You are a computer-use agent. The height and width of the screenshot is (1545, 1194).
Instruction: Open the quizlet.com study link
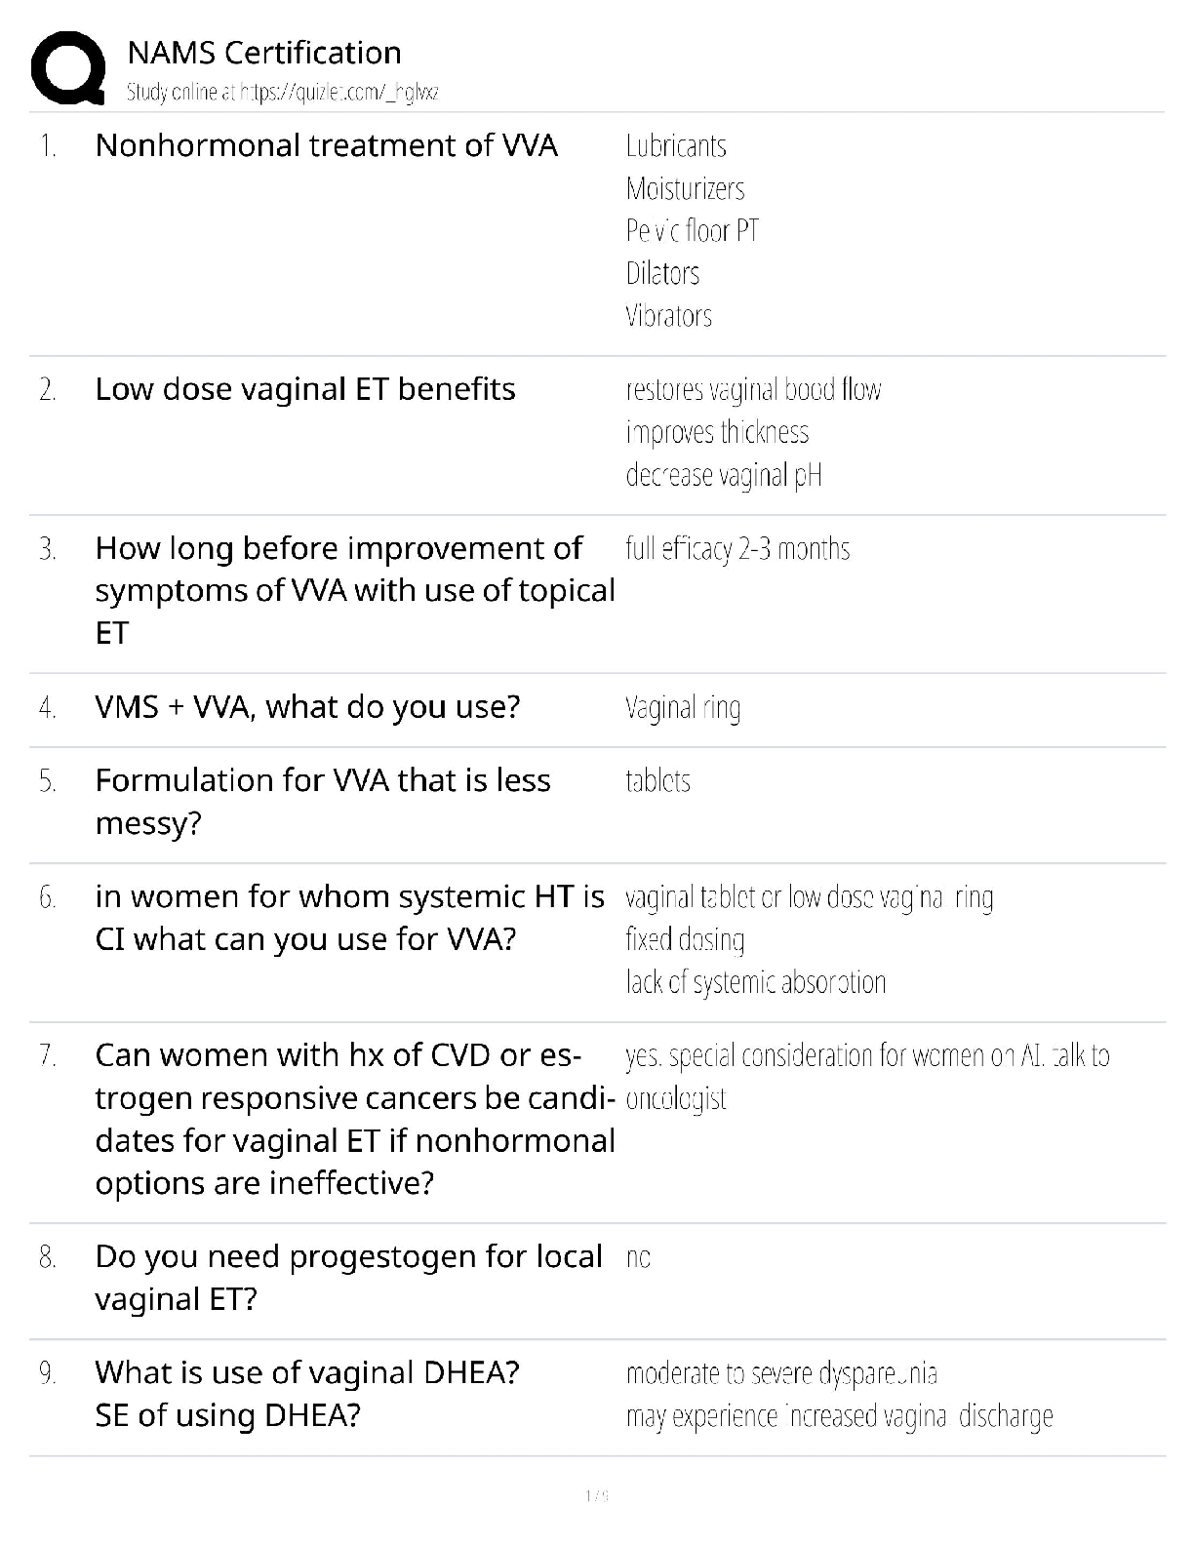[x=283, y=93]
